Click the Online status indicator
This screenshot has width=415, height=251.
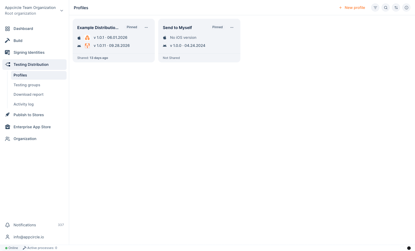coord(12,248)
